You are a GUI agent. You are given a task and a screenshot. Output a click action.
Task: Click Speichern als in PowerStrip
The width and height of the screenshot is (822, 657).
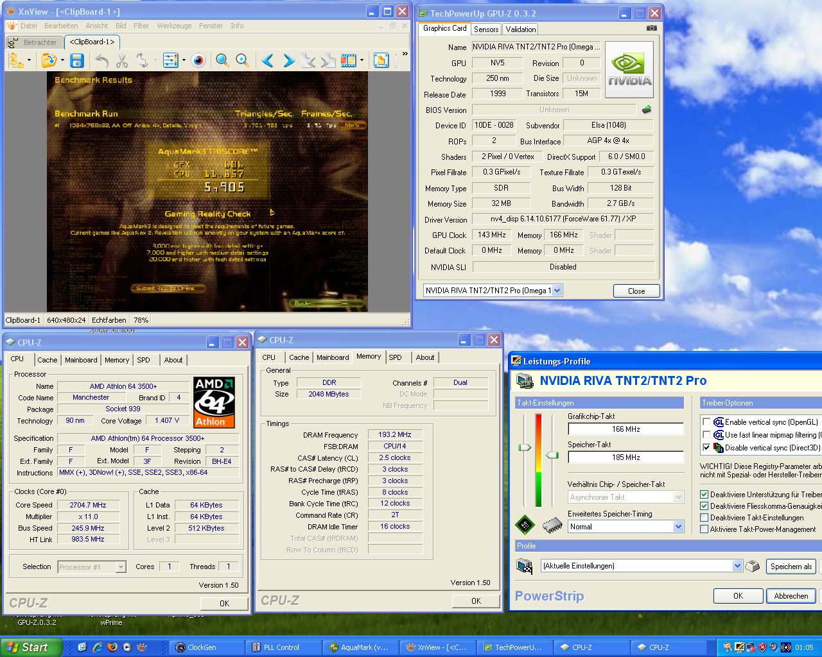point(791,567)
